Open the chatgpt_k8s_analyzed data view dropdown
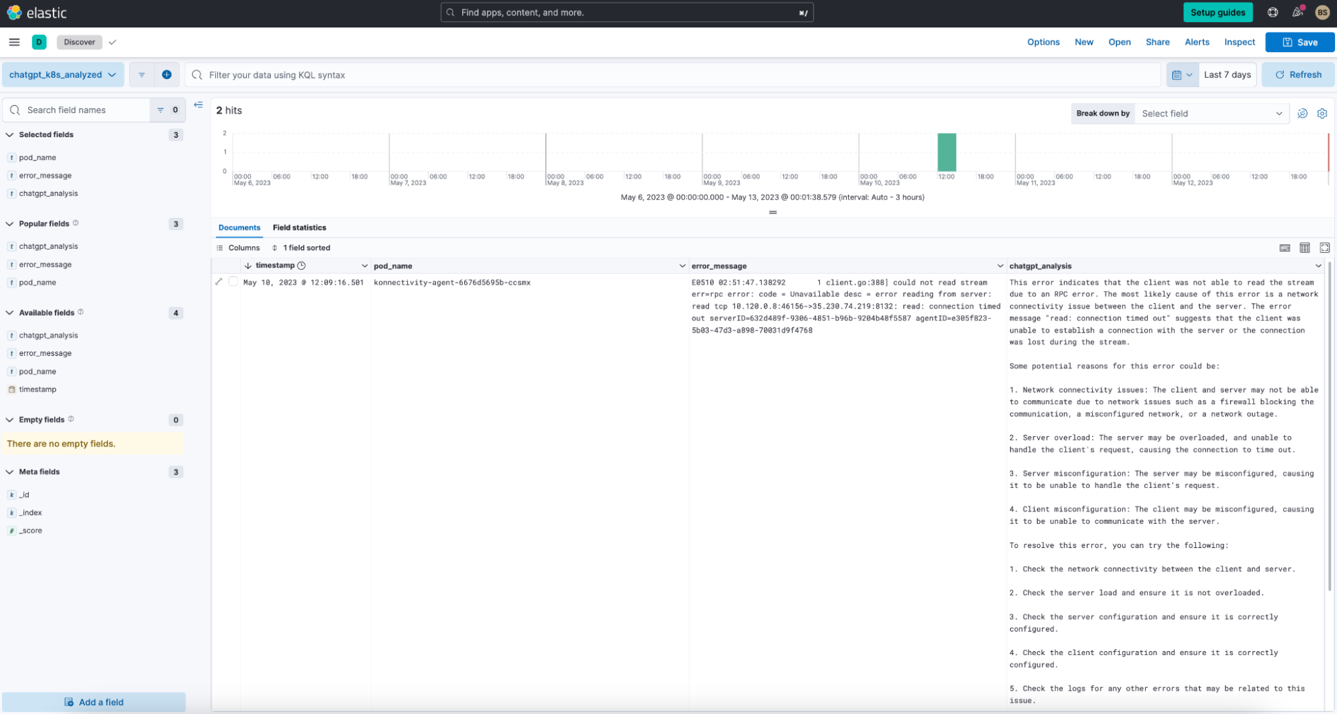This screenshot has width=1337, height=714. [63, 75]
